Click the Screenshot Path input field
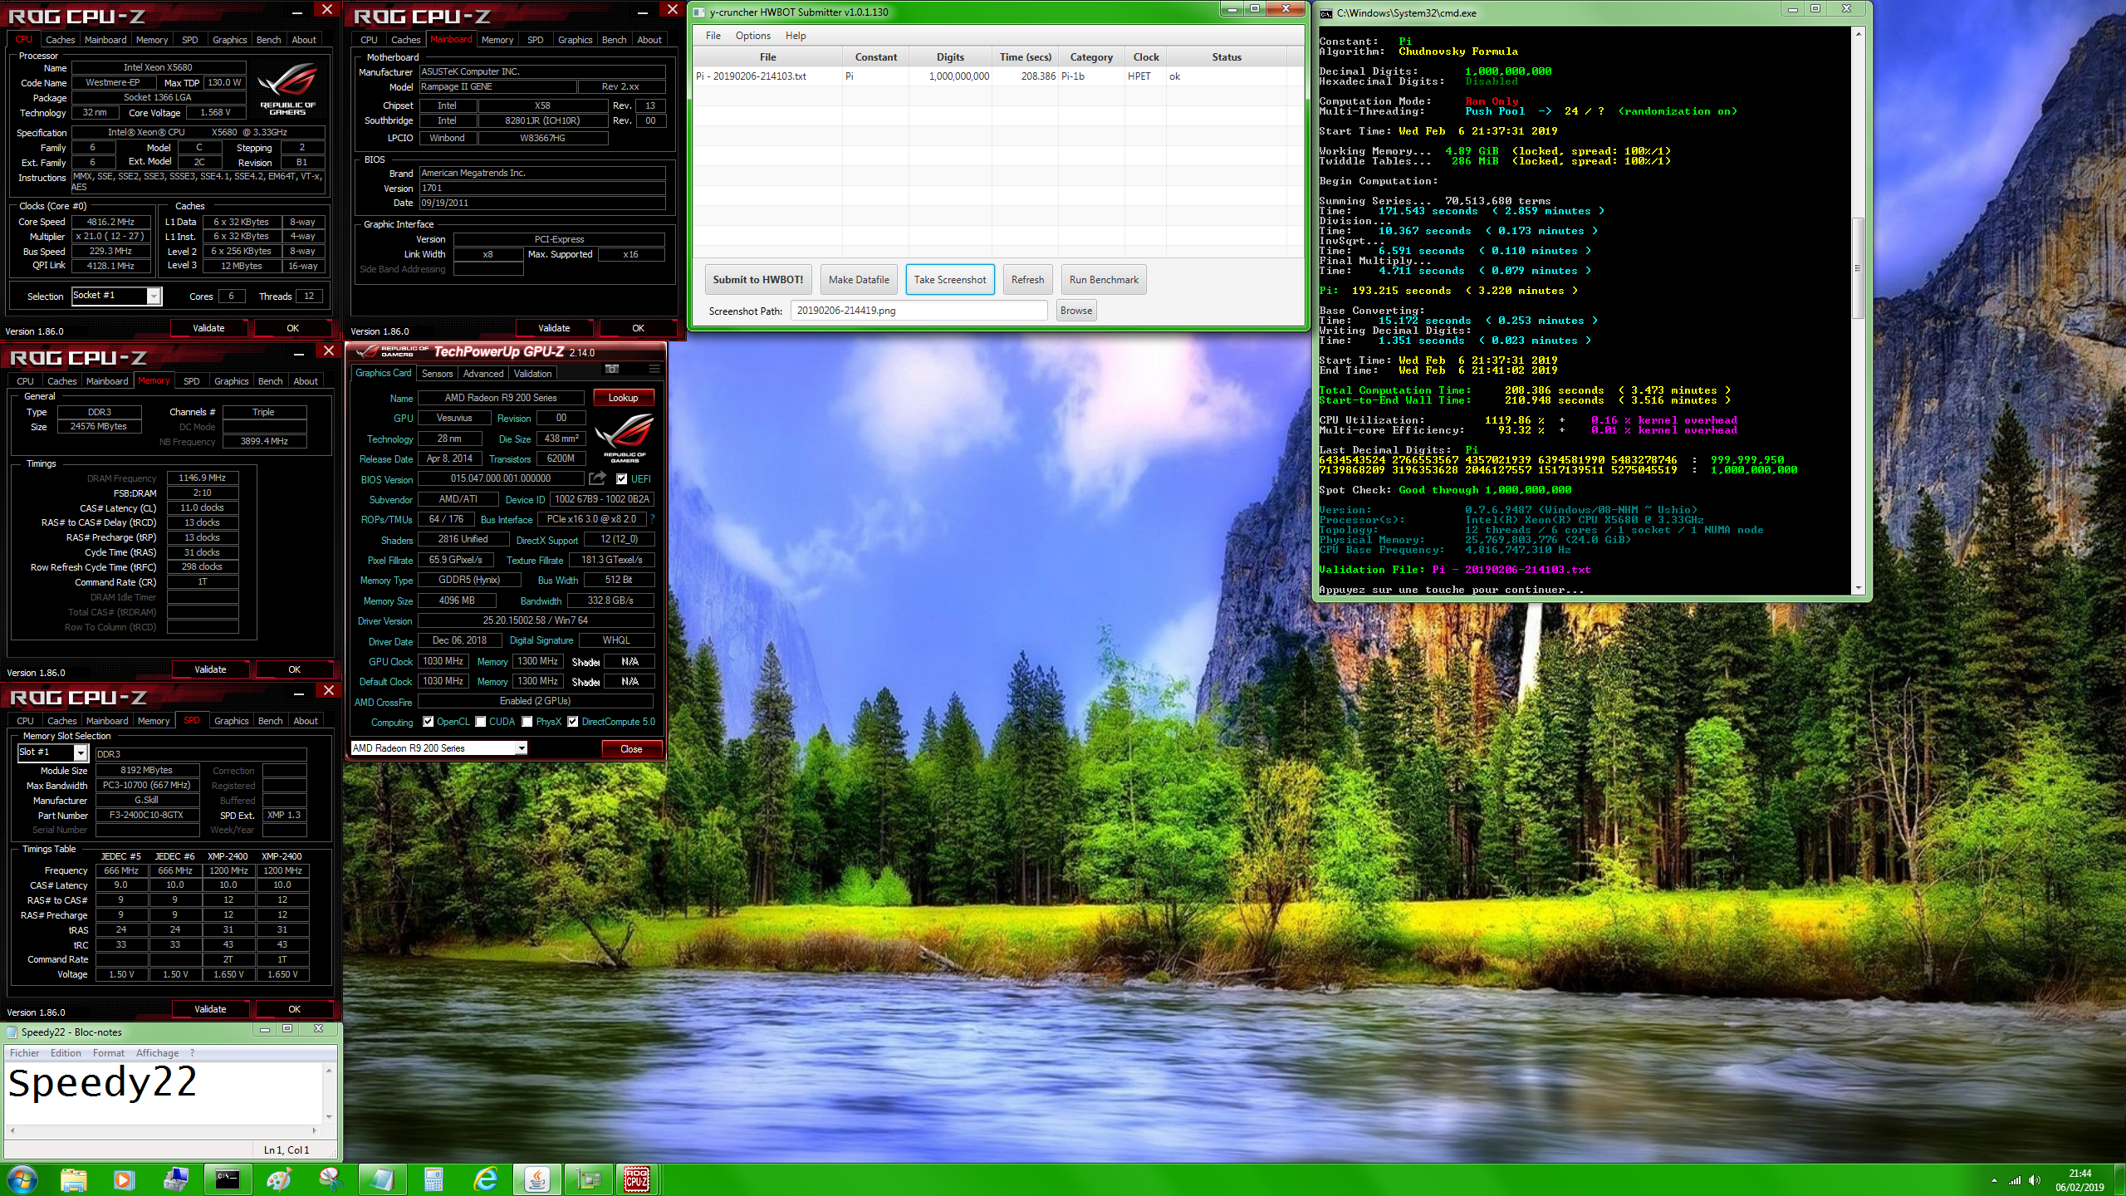Viewport: 2126px width, 1196px height. point(918,311)
